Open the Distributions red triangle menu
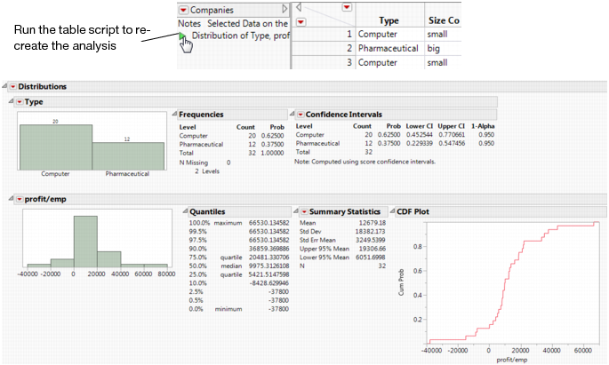 tap(12, 86)
